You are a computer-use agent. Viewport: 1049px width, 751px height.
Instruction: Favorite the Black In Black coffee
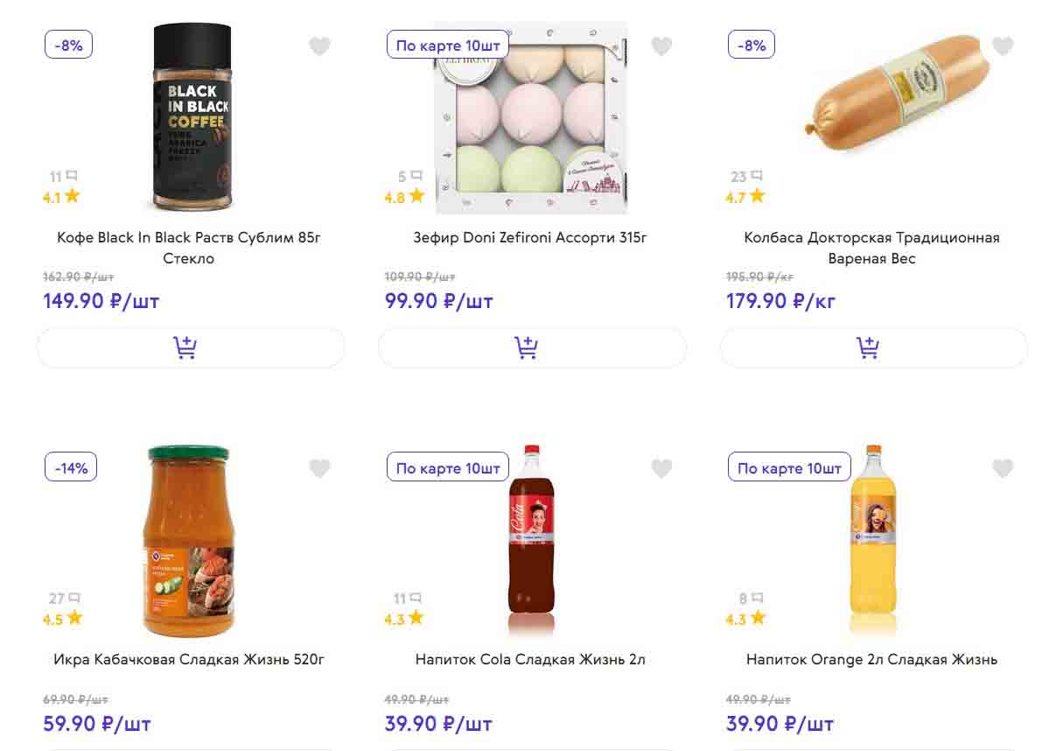[320, 46]
